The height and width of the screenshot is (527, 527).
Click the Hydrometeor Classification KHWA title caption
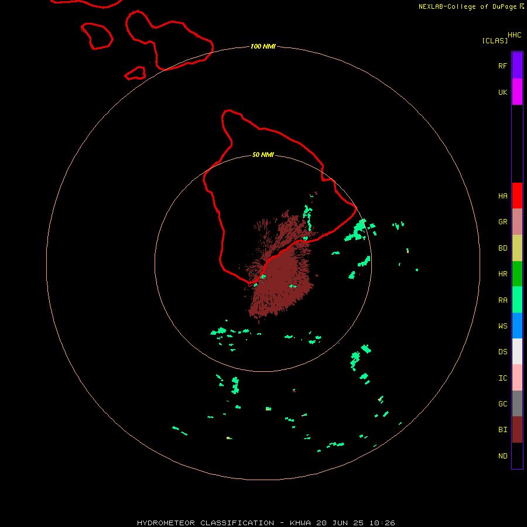(x=266, y=523)
